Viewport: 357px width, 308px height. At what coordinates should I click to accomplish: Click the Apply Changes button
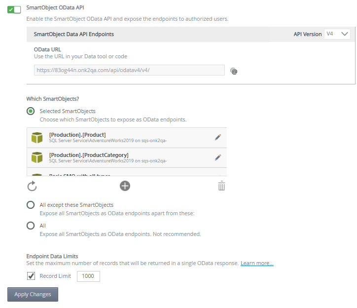coord(33,294)
